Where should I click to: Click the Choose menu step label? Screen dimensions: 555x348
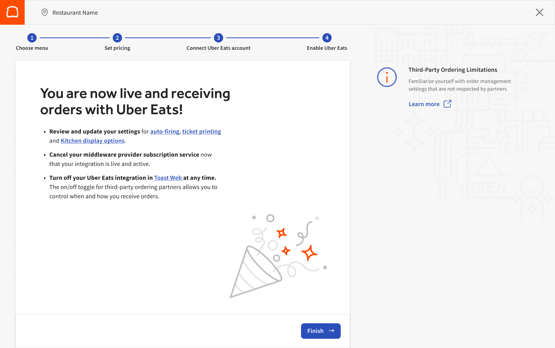(32, 48)
